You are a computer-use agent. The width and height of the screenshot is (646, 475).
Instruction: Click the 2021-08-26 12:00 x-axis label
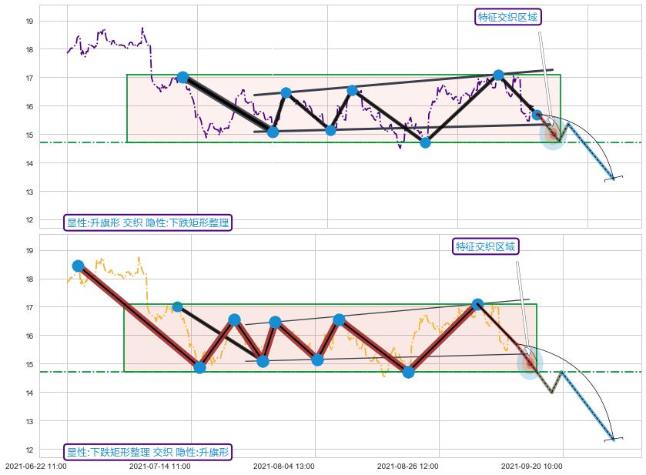point(407,466)
